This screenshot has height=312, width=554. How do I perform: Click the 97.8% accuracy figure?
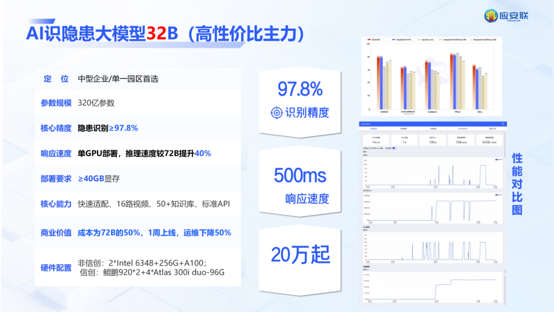coord(300,89)
